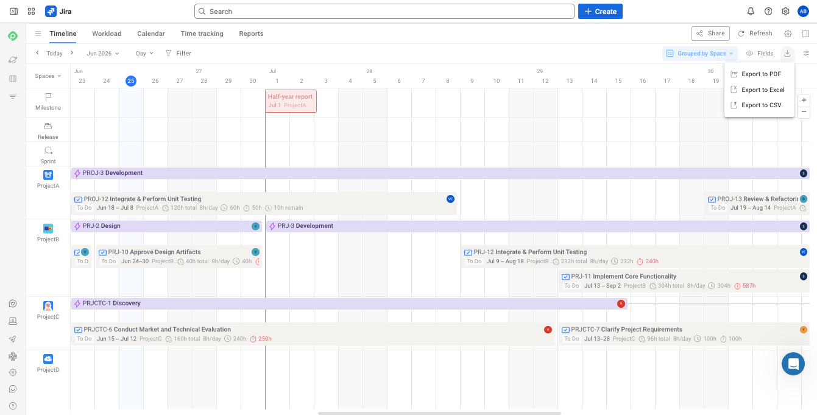
Task: Go to previous period arrow
Action: tap(37, 53)
